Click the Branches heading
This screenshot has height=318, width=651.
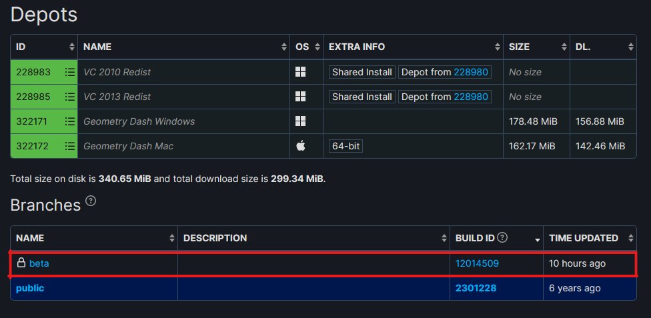tap(45, 205)
